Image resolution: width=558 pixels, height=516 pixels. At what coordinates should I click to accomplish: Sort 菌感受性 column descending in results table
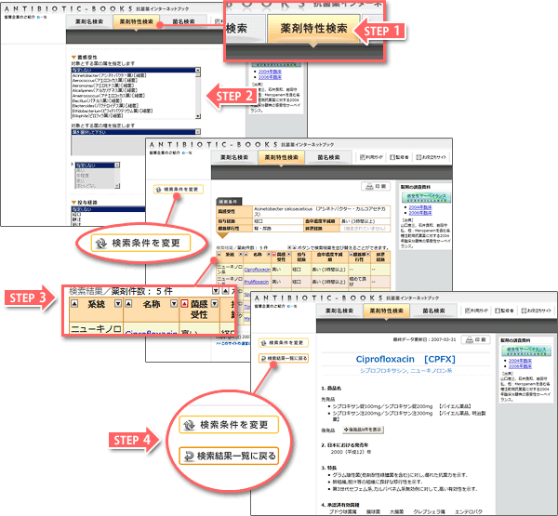point(289,254)
